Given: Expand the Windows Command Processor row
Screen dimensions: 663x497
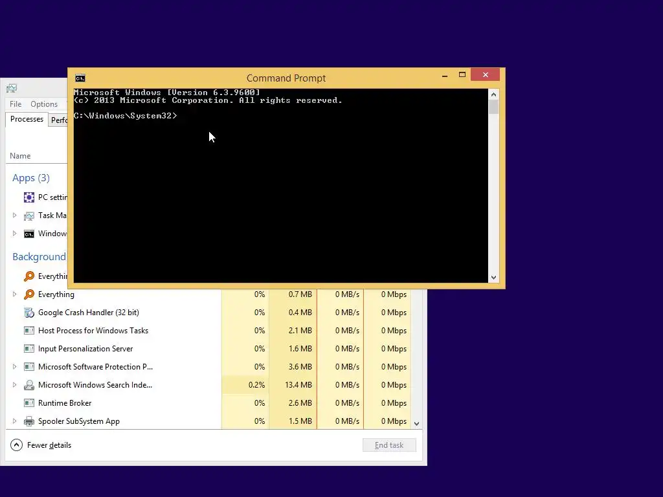Looking at the screenshot, I should pos(14,234).
